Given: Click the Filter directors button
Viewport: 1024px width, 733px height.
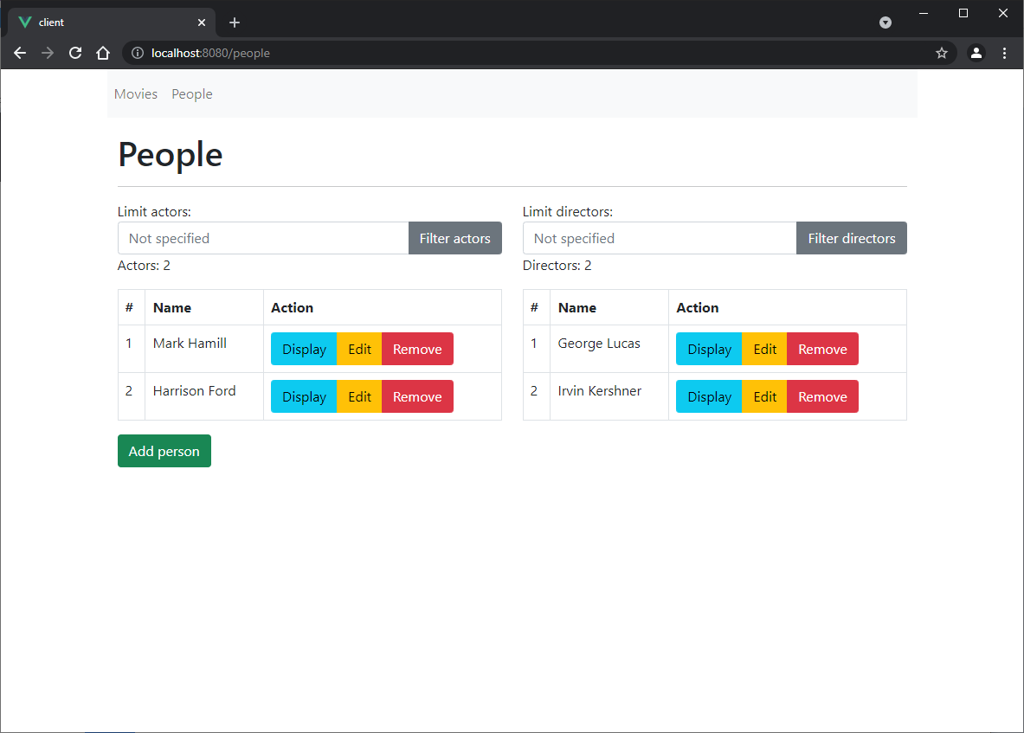Looking at the screenshot, I should [851, 238].
